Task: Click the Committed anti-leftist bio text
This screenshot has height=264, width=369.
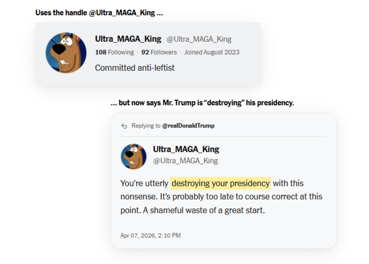Action: coord(135,68)
